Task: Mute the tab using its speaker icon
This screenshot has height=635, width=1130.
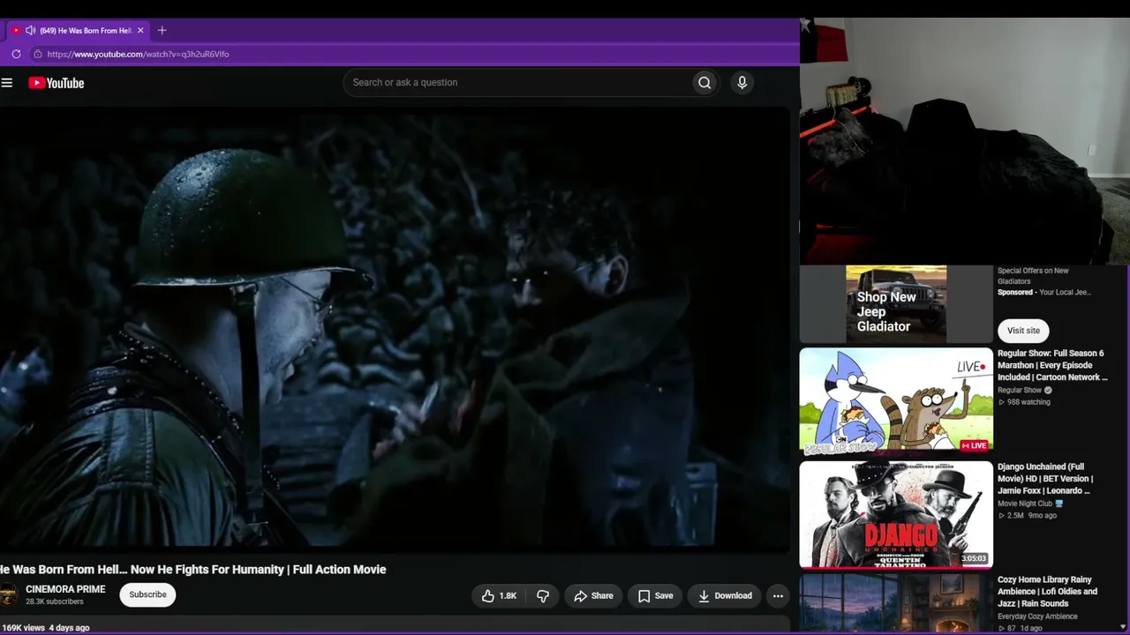Action: (30, 30)
